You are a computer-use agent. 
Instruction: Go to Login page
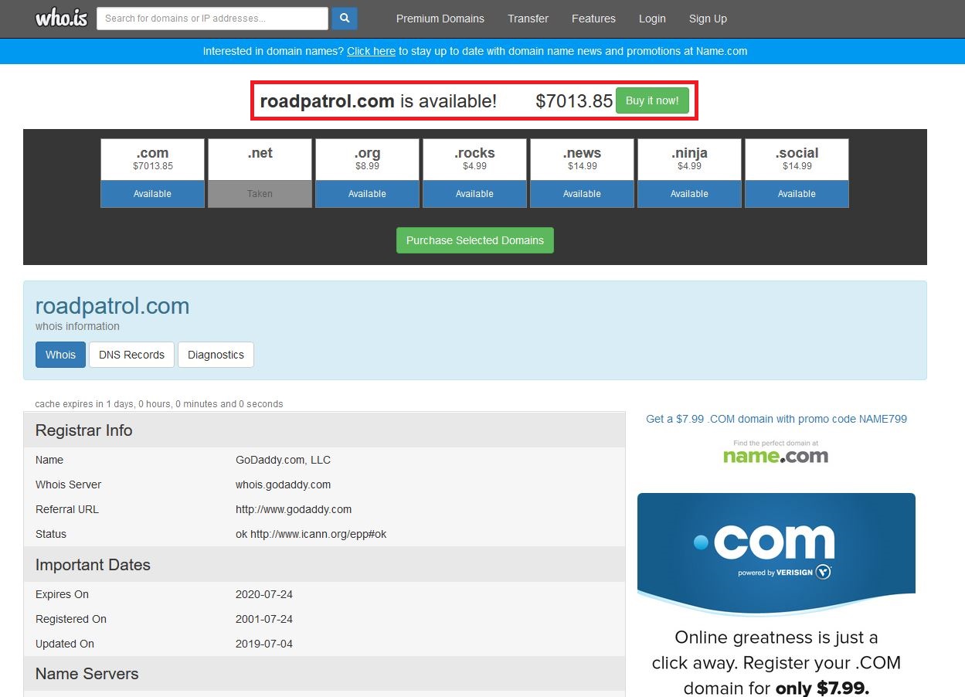point(652,19)
